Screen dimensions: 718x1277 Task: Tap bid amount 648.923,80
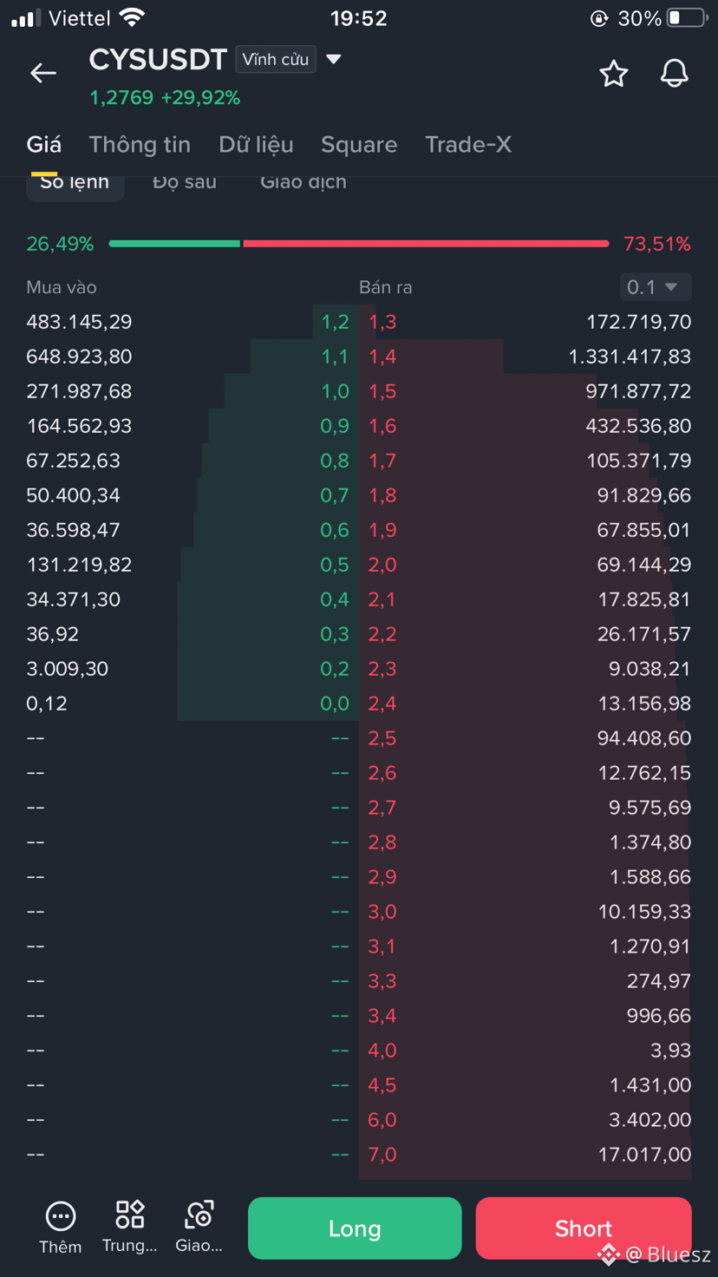(x=79, y=357)
